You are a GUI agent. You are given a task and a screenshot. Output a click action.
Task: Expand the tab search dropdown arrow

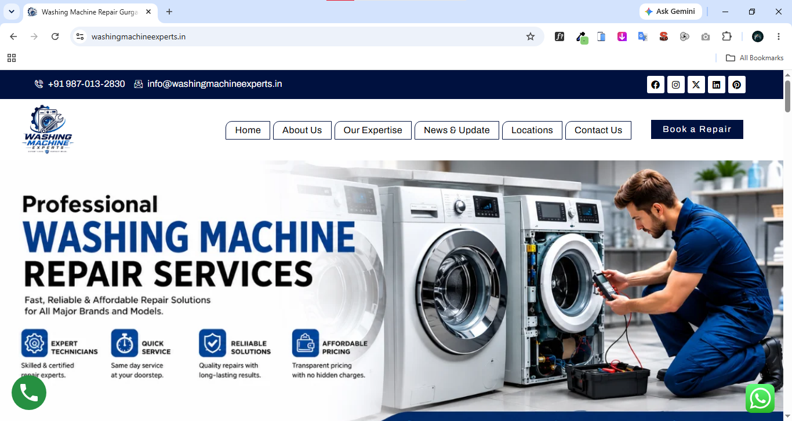(11, 12)
